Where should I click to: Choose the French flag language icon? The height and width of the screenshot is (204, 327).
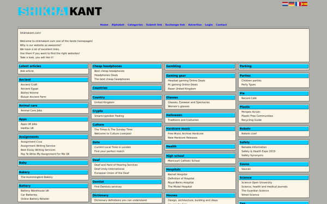[x=298, y=4]
